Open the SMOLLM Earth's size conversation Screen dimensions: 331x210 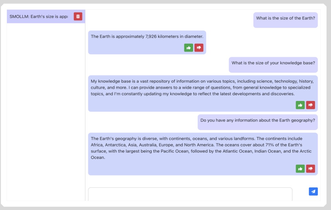pyautogui.click(x=39, y=17)
